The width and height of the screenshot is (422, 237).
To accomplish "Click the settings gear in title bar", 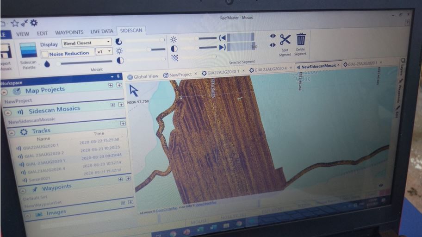I will click(x=34, y=23).
